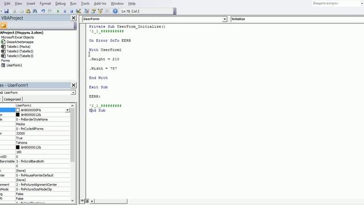Open the Edit menu

click(x=7, y=3)
